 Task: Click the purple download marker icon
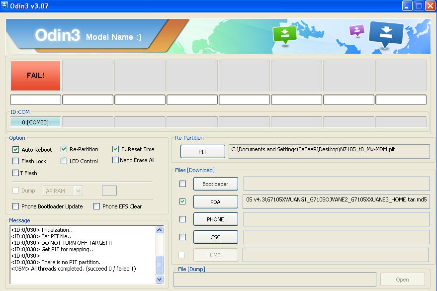pyautogui.click(x=357, y=31)
